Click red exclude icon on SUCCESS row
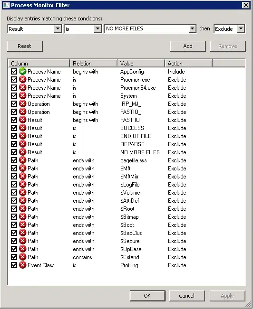This screenshot has width=253, height=309. (x=23, y=128)
